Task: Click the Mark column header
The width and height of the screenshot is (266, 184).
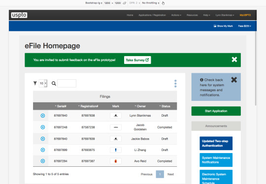Action: [x=116, y=106]
